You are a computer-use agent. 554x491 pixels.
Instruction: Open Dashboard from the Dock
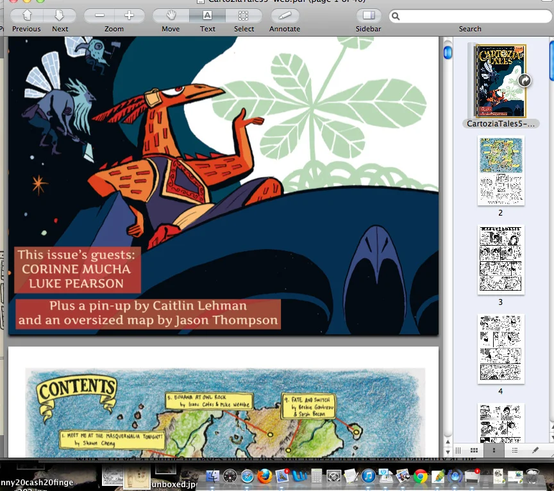tap(230, 476)
